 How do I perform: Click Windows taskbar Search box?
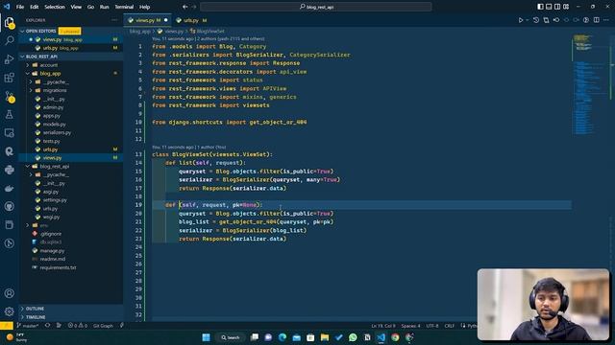[x=231, y=337]
